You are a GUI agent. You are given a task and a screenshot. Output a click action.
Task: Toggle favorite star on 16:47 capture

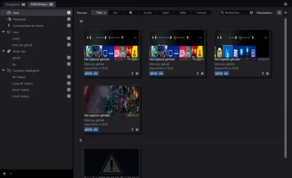click(137, 130)
